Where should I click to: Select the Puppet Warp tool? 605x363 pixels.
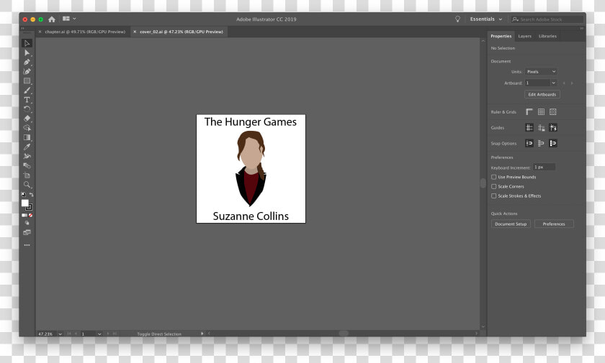(27, 156)
